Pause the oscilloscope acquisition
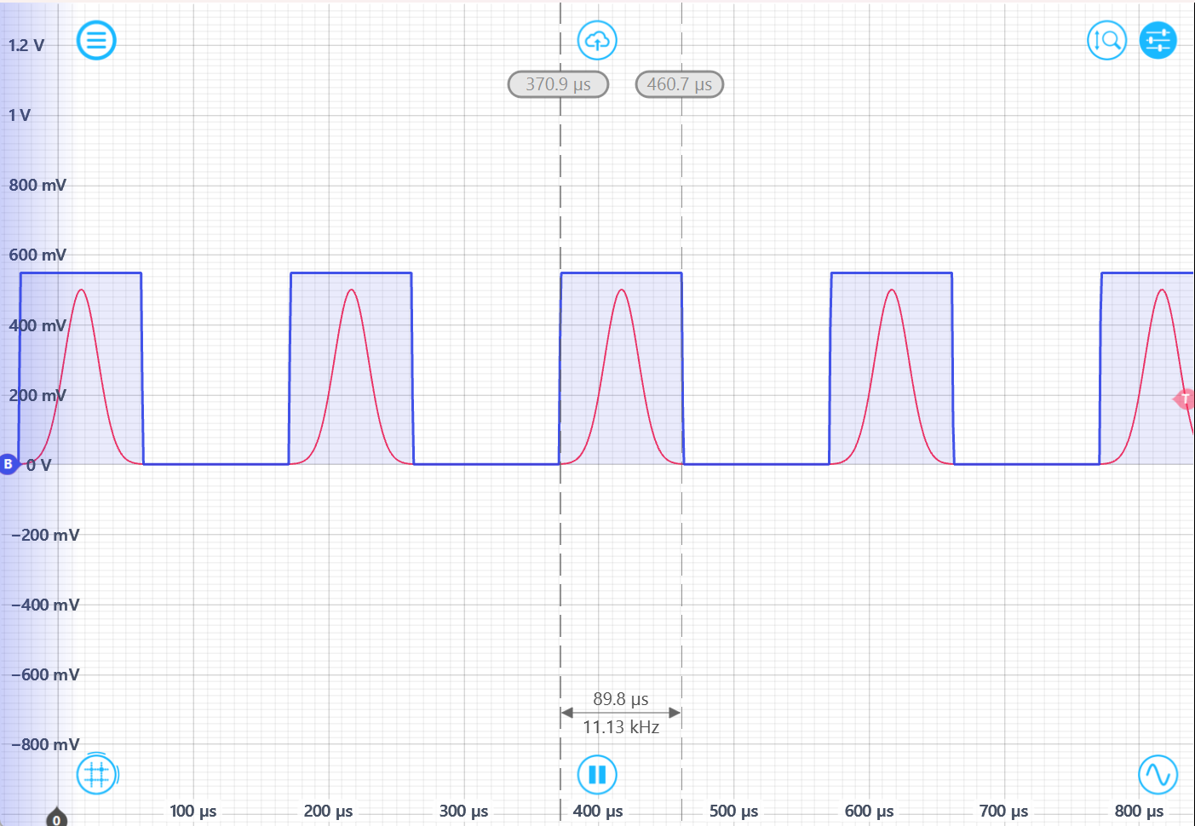 (597, 775)
